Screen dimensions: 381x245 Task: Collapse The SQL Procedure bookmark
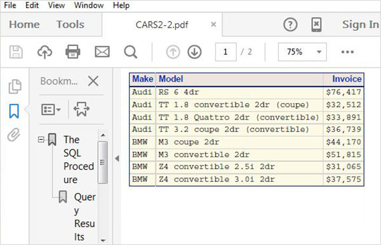coord(41,139)
